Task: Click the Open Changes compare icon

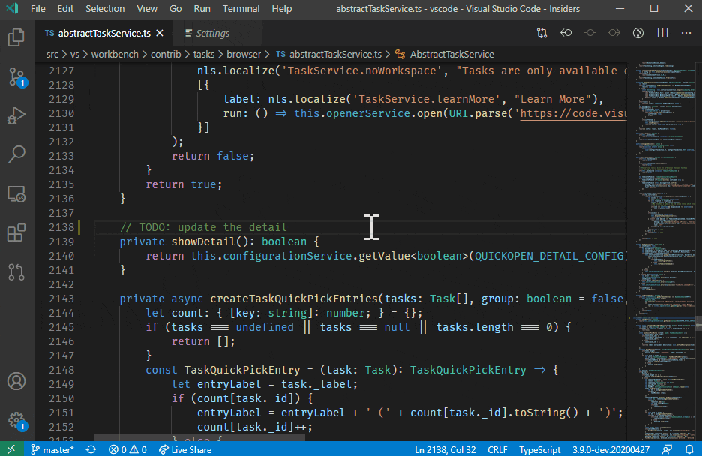Action: (541, 33)
